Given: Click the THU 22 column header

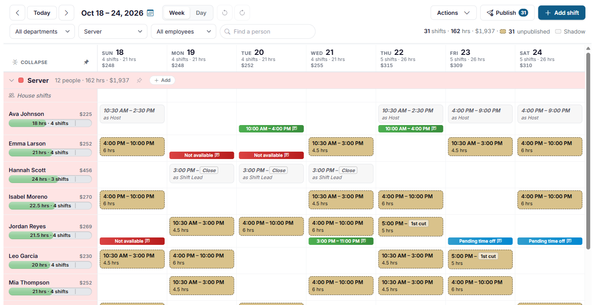Looking at the screenshot, I should (411, 58).
